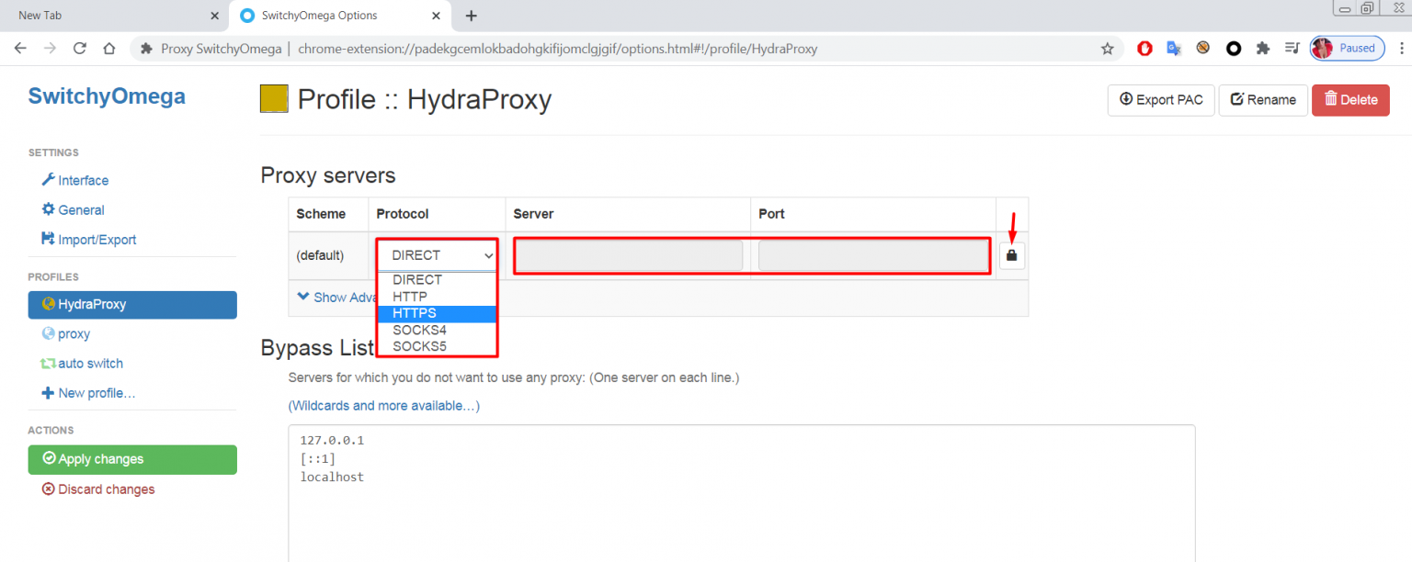The width and height of the screenshot is (1412, 562).
Task: Click the yellow profile color swatch
Action: pyautogui.click(x=273, y=96)
